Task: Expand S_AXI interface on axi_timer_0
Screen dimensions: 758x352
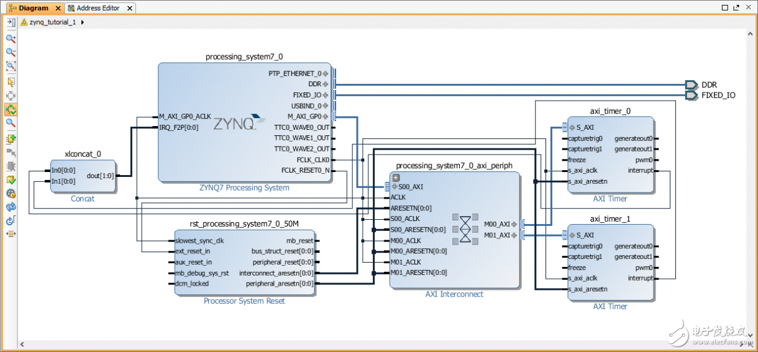Action: click(x=572, y=127)
